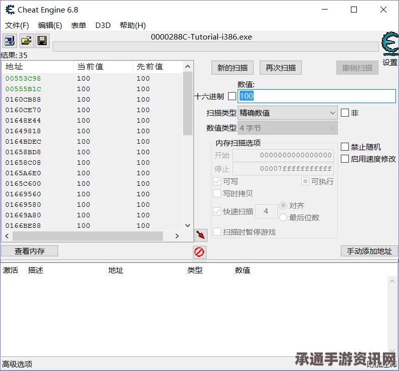Image resolution: width=399 pixels, height=371 pixels.
Task: Click results horizontal scrollbar right arrow
Action: [177, 236]
